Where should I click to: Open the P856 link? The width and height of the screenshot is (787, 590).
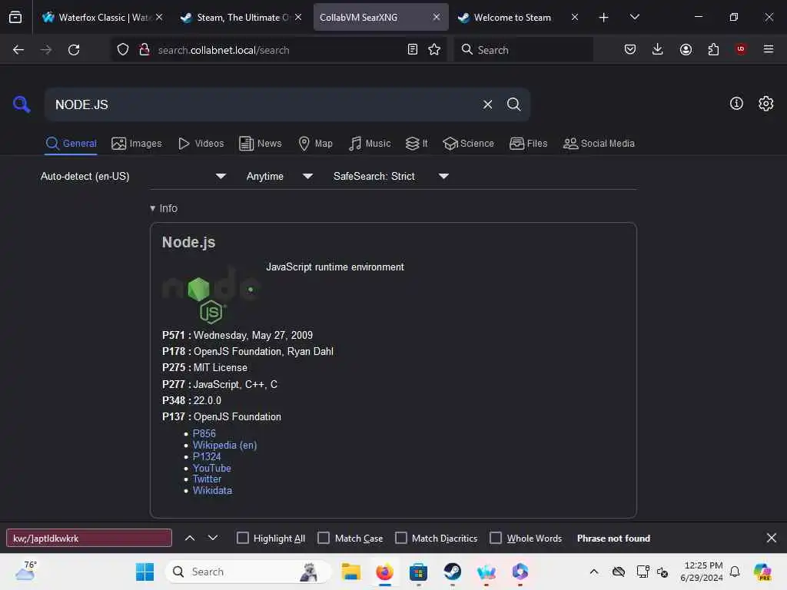[x=204, y=433]
